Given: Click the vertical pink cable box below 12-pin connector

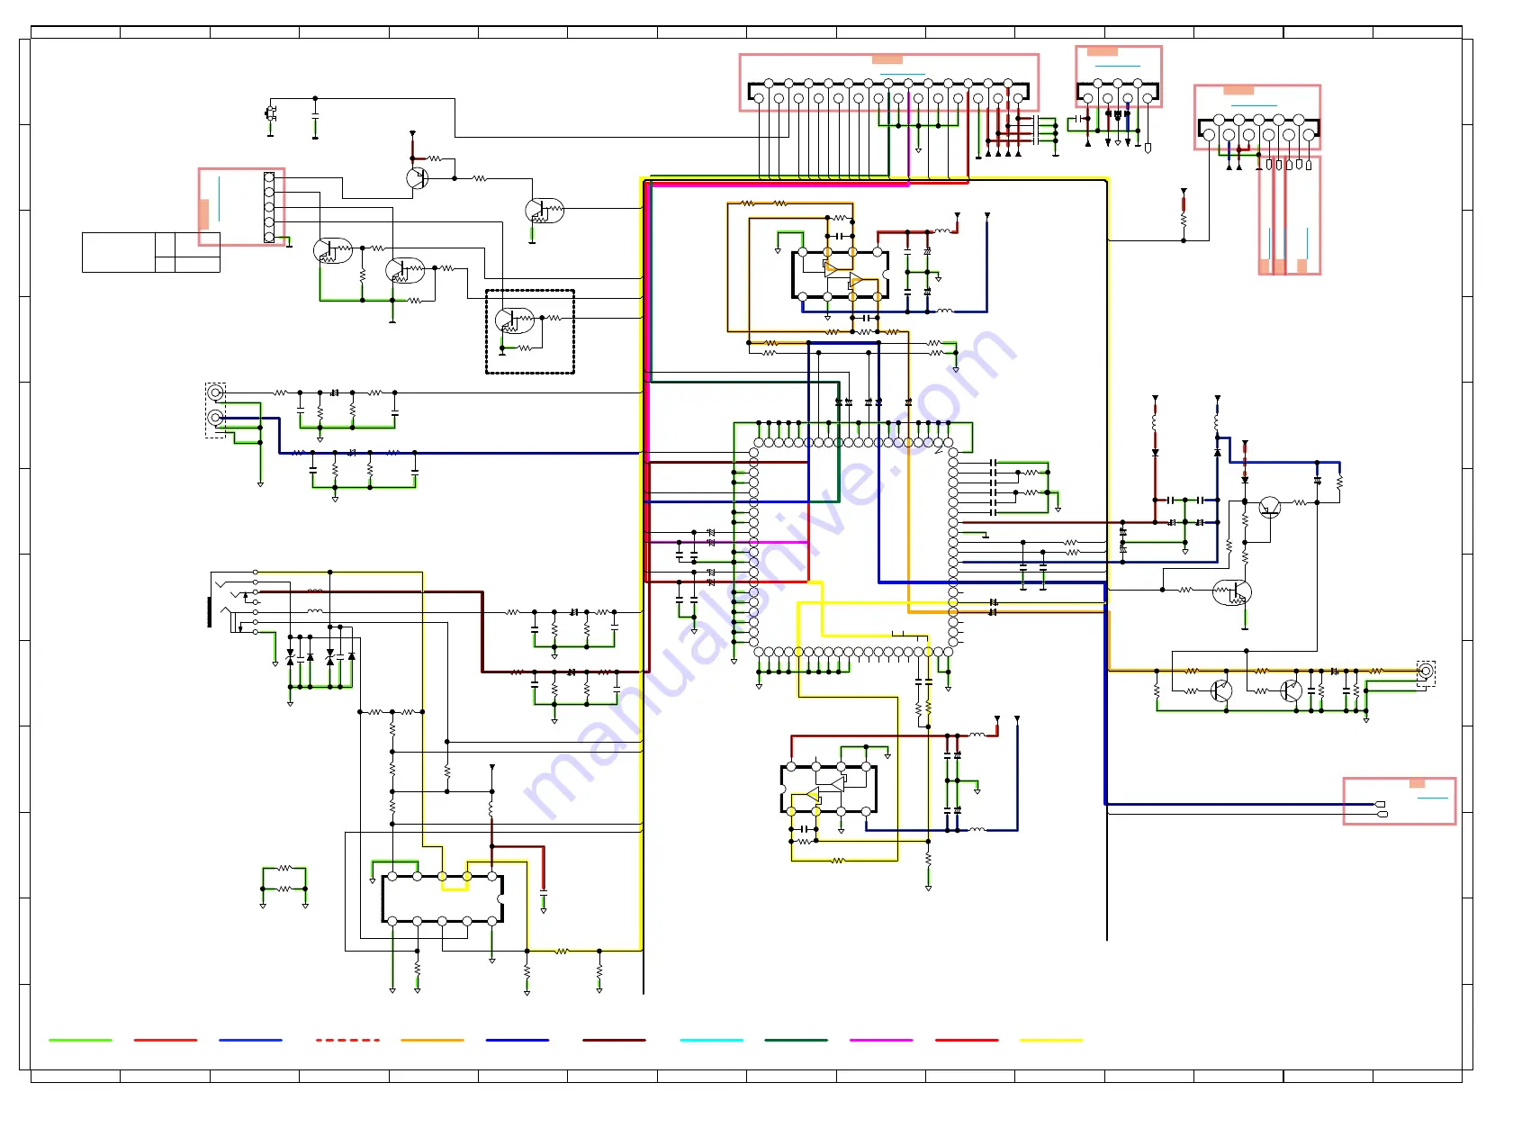Looking at the screenshot, I should click(x=1289, y=215).
